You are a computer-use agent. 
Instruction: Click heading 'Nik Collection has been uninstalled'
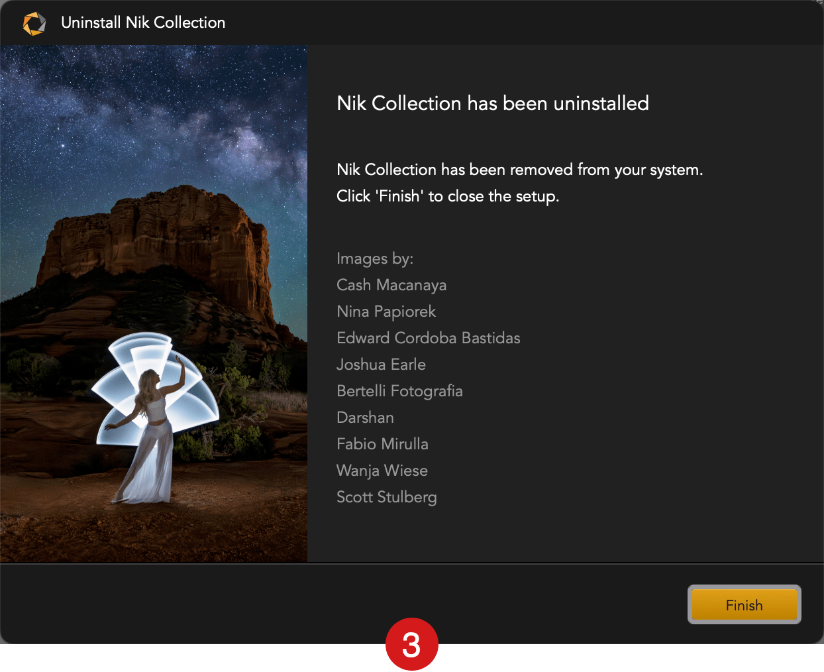tap(493, 103)
